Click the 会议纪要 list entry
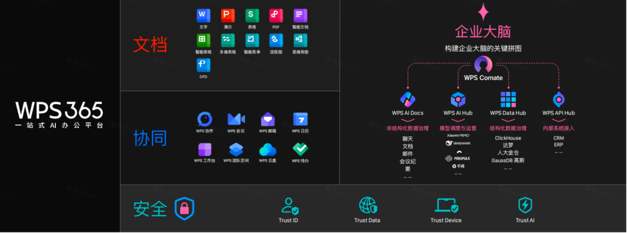The width and height of the screenshot is (627, 233). coord(408,165)
